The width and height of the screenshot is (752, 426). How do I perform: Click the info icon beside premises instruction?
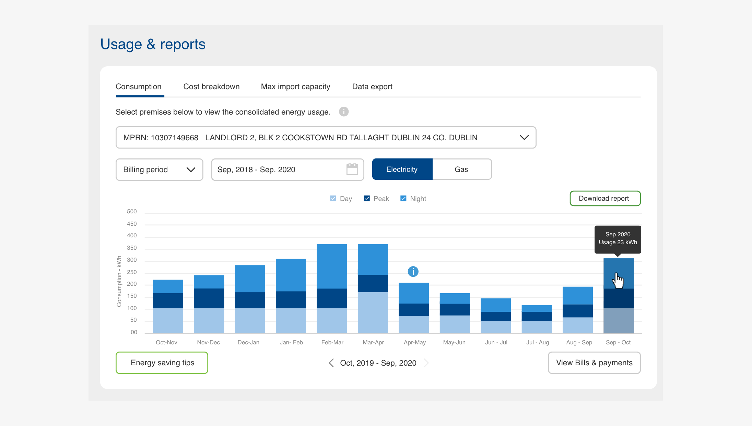click(x=344, y=112)
